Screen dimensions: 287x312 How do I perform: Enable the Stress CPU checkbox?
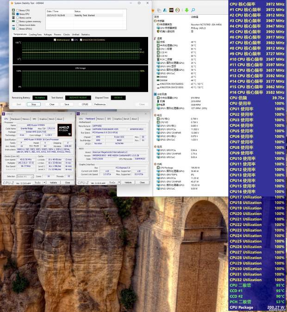(x=18, y=10)
